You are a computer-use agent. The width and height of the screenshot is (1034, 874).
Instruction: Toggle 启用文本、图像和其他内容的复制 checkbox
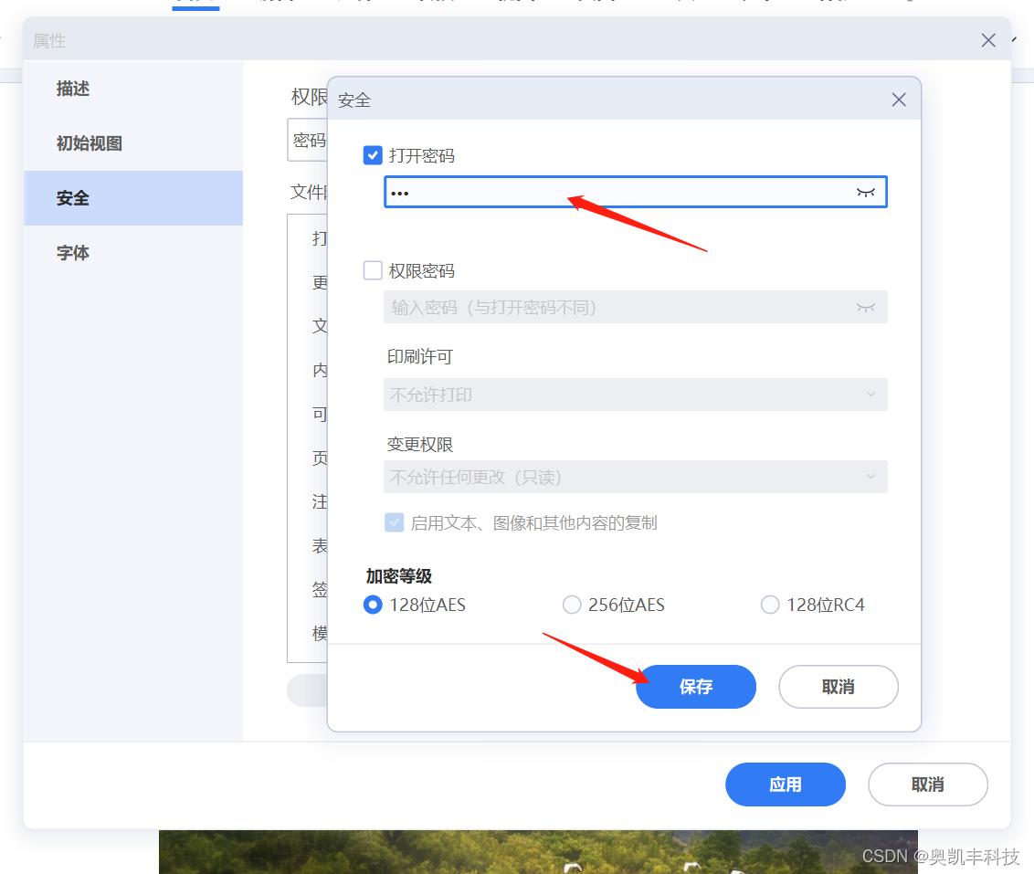click(395, 522)
